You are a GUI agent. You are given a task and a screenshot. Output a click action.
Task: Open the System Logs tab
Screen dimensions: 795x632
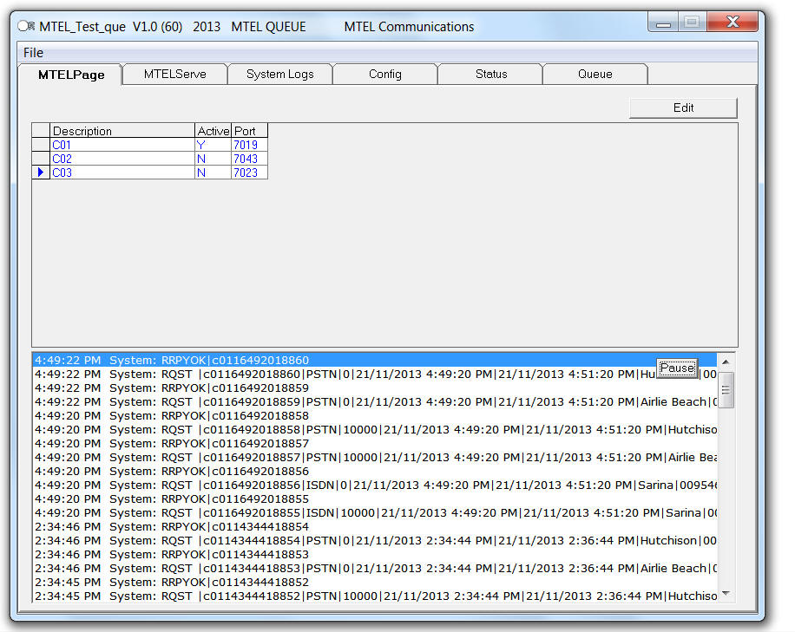point(279,75)
